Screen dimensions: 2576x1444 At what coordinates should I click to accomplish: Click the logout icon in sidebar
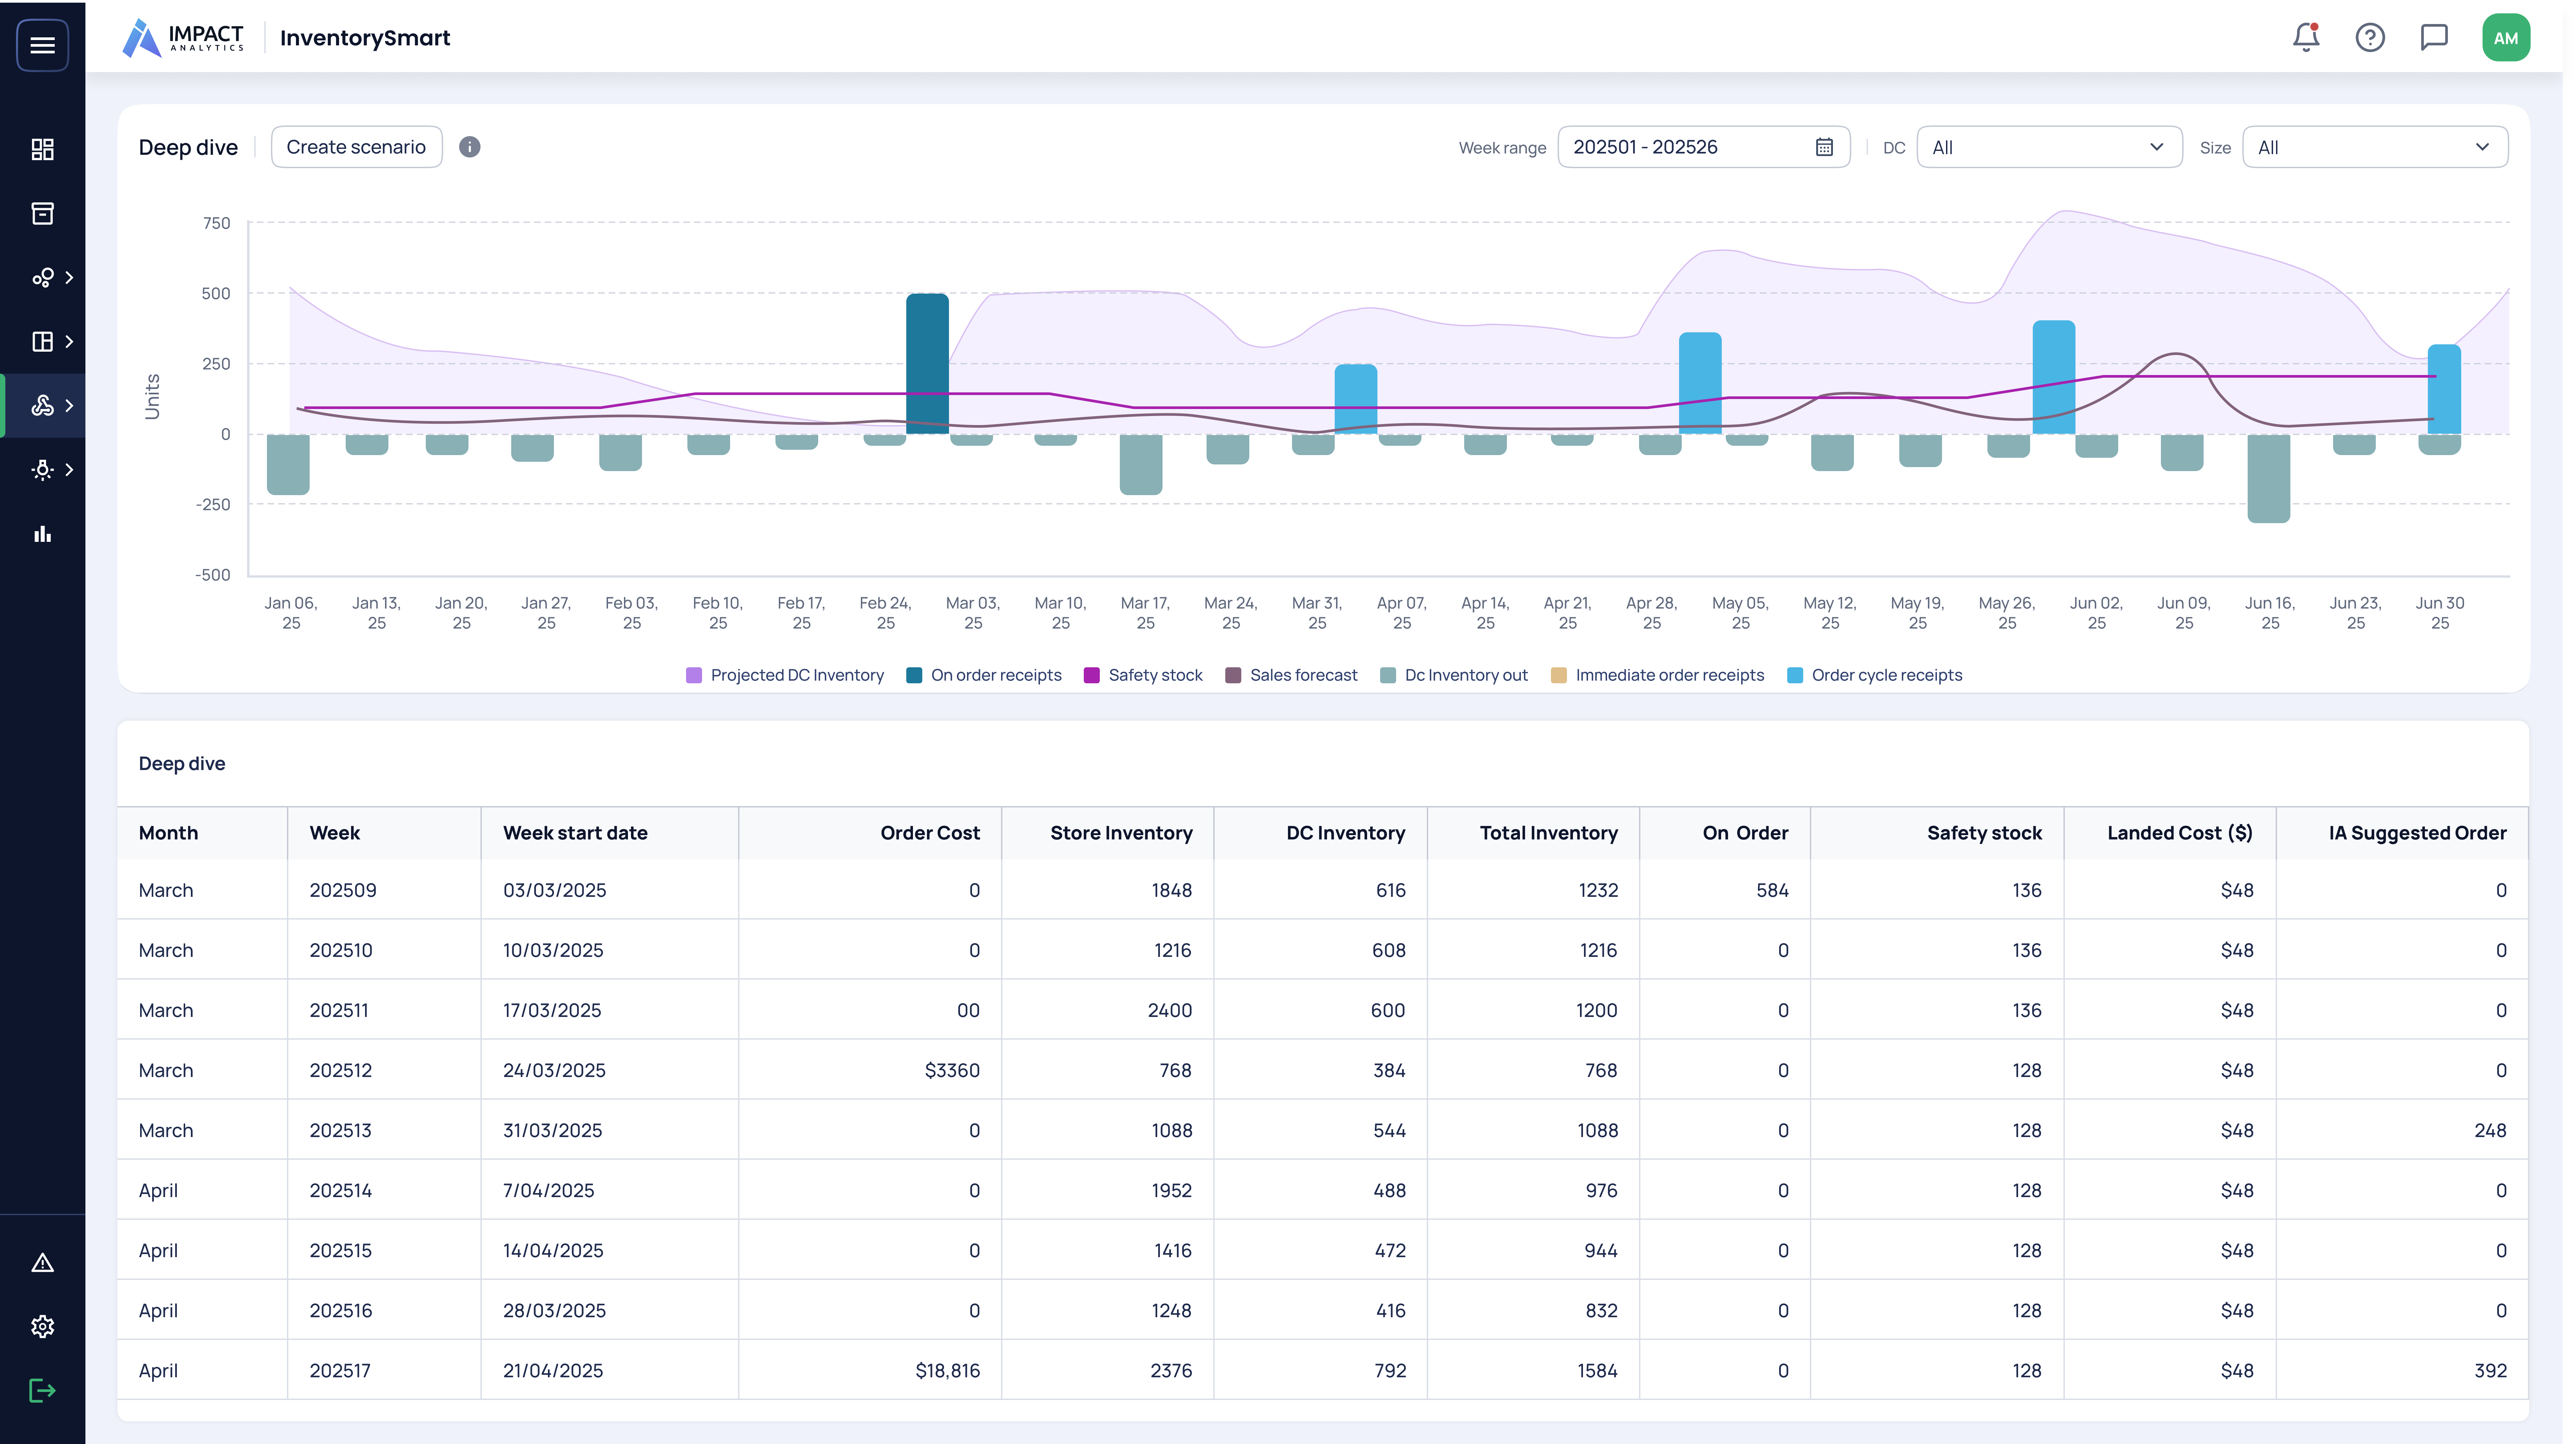pos(42,1391)
